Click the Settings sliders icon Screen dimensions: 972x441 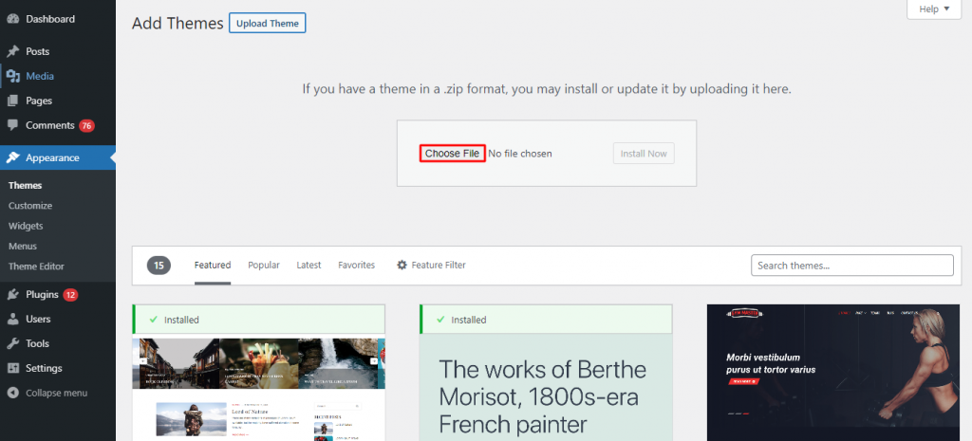point(12,368)
